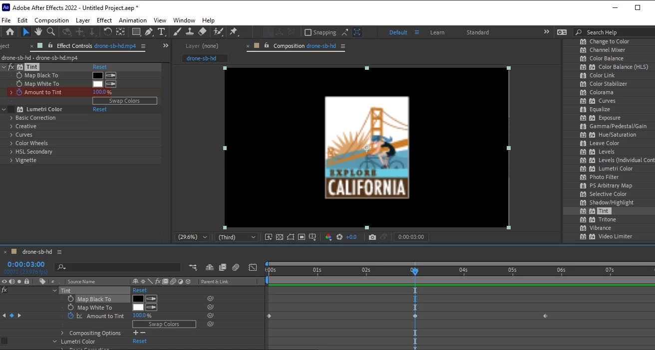655x350 pixels.
Task: Select the Rotation tool
Action: (108, 32)
